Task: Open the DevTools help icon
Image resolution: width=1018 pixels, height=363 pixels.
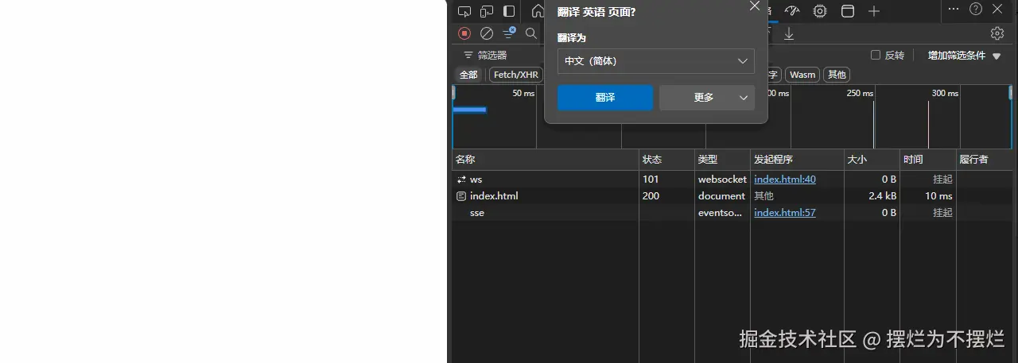Action: (x=976, y=10)
